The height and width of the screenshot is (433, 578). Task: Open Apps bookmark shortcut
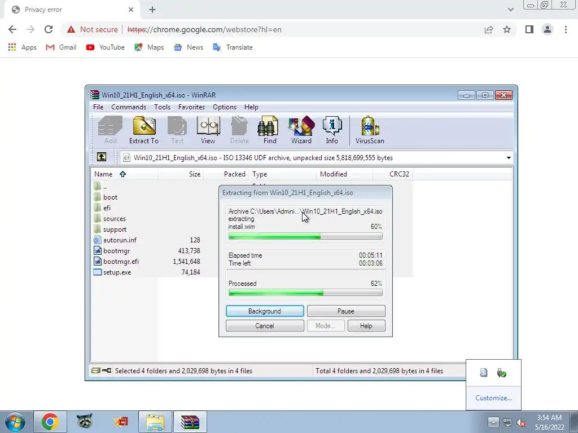pyautogui.click(x=23, y=47)
